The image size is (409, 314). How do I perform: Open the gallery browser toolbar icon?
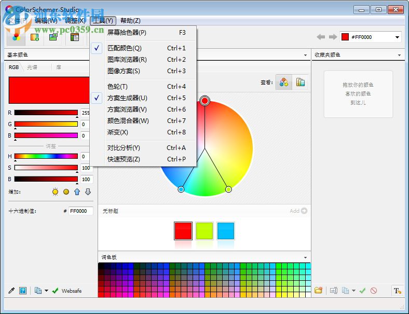(x=35, y=37)
